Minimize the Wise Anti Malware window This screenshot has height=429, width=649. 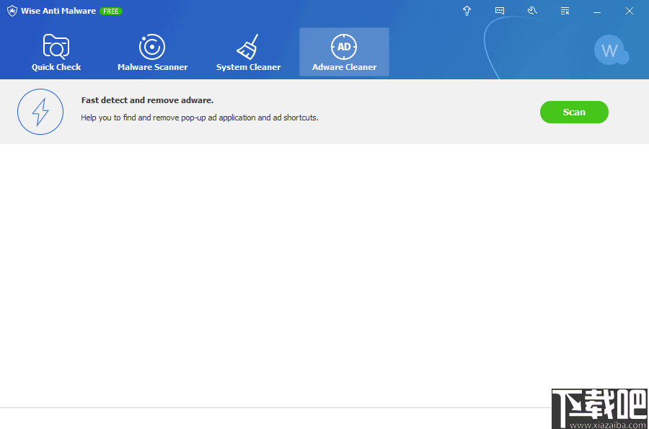[x=597, y=11]
